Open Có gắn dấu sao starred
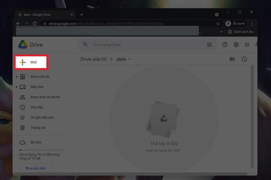The image size is (271, 180). [42, 117]
